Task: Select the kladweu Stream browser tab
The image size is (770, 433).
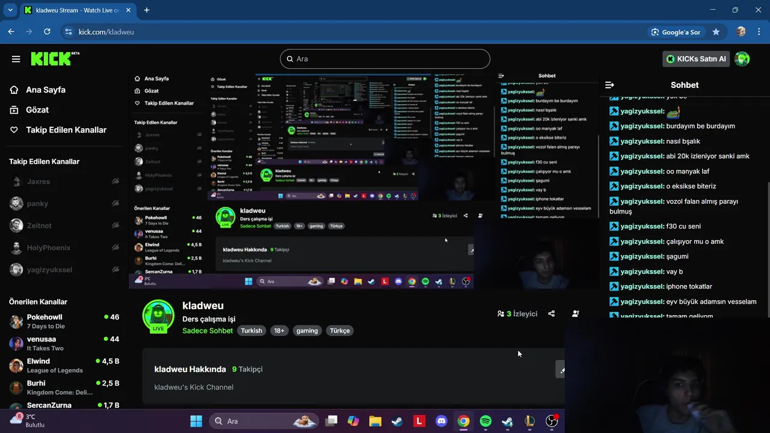Action: pyautogui.click(x=78, y=10)
